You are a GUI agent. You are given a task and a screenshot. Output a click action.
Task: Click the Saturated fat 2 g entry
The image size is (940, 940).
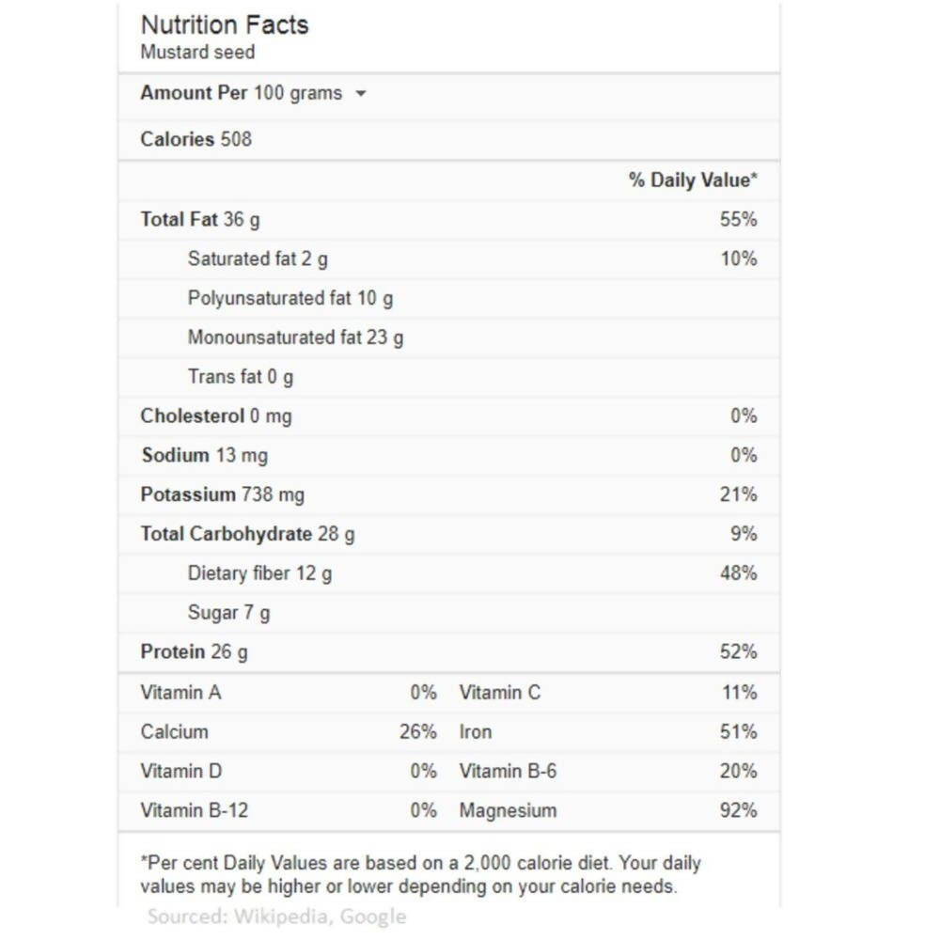click(258, 258)
